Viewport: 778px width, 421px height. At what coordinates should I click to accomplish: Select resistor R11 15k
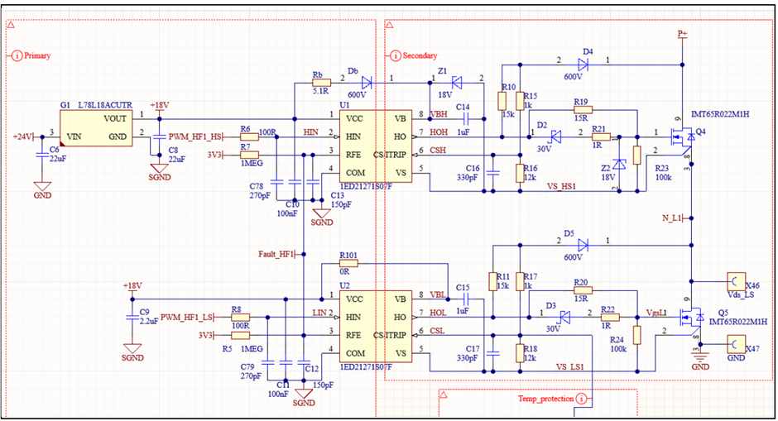492,281
